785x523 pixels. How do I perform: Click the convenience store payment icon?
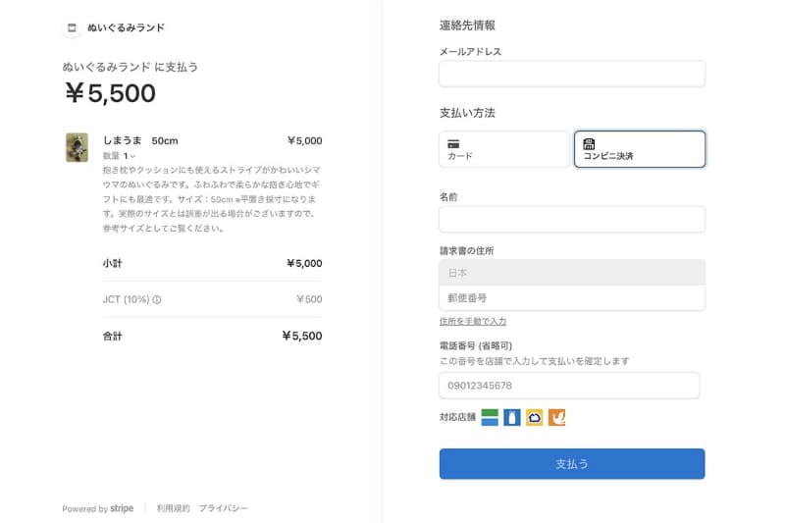pyautogui.click(x=589, y=142)
